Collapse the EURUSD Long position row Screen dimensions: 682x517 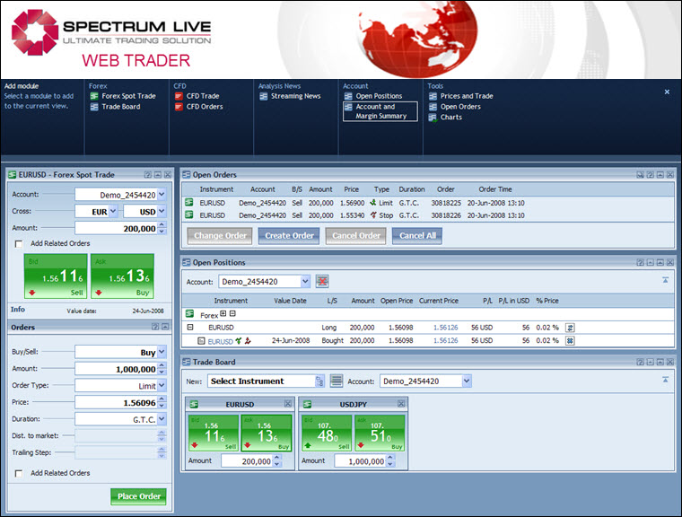[190, 328]
